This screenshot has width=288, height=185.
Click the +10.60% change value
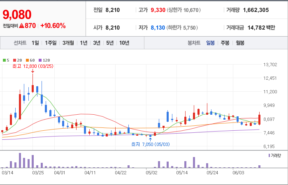[53, 25]
